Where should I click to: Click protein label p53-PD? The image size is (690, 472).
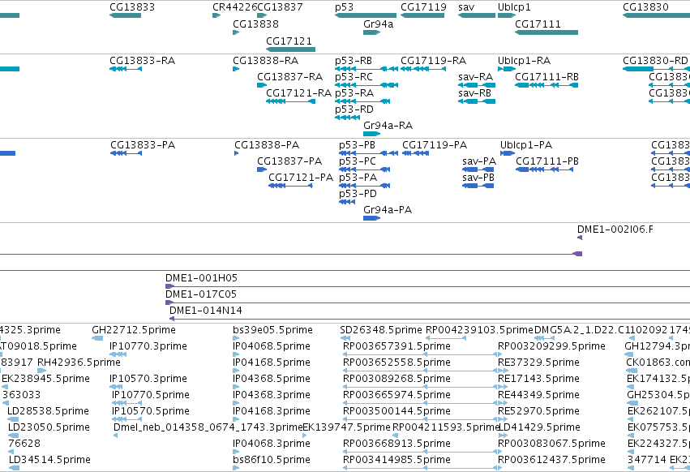coord(358,194)
